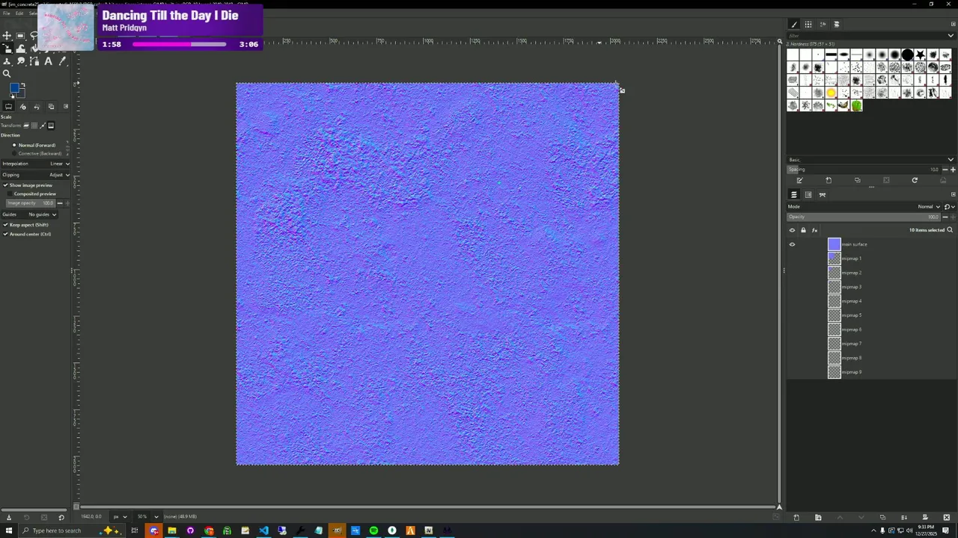Screen dimensions: 958x538
Task: Select the Zoom magnifier tool
Action: coord(7,73)
